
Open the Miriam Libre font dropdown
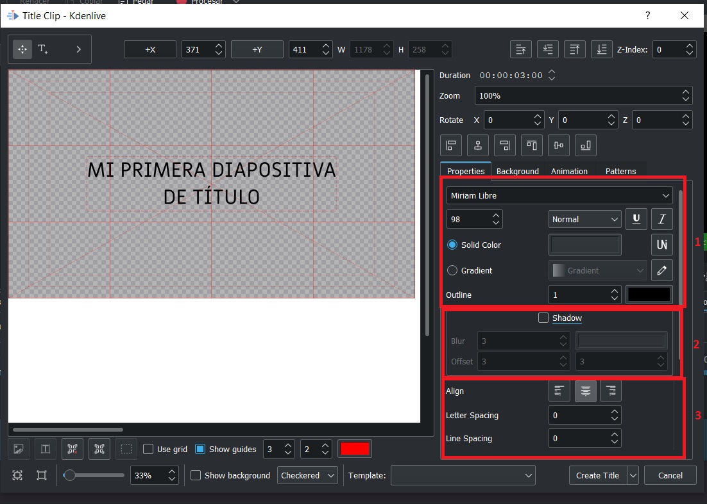pyautogui.click(x=559, y=196)
